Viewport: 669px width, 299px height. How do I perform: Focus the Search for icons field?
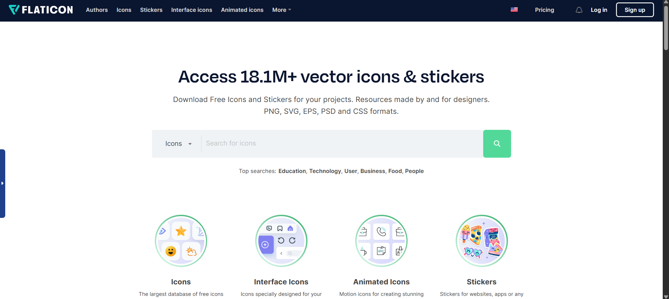(342, 143)
